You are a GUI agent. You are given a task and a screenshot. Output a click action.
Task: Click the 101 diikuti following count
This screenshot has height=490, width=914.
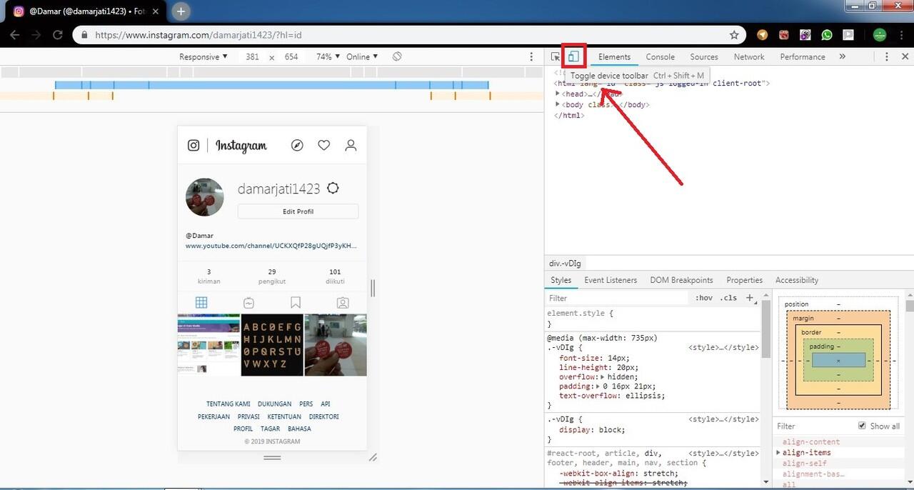pyautogui.click(x=335, y=276)
